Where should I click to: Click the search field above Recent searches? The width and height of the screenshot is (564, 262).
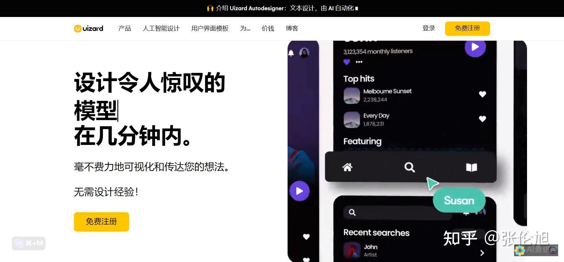coord(398,212)
